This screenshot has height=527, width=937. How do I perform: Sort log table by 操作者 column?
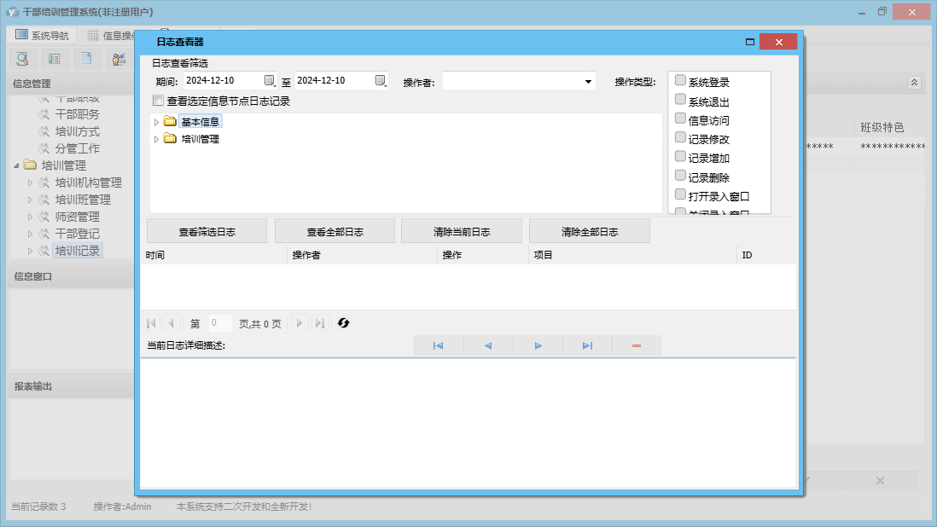pyautogui.click(x=362, y=255)
